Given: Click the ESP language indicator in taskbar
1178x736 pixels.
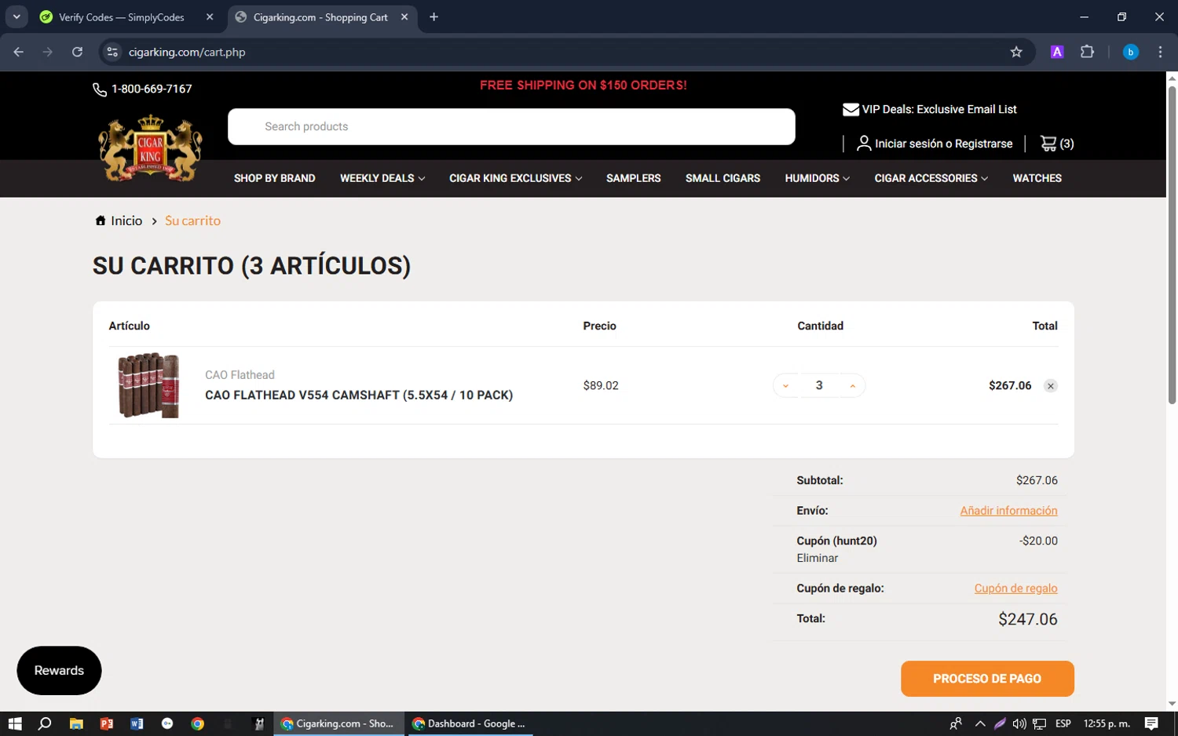Looking at the screenshot, I should [1063, 723].
